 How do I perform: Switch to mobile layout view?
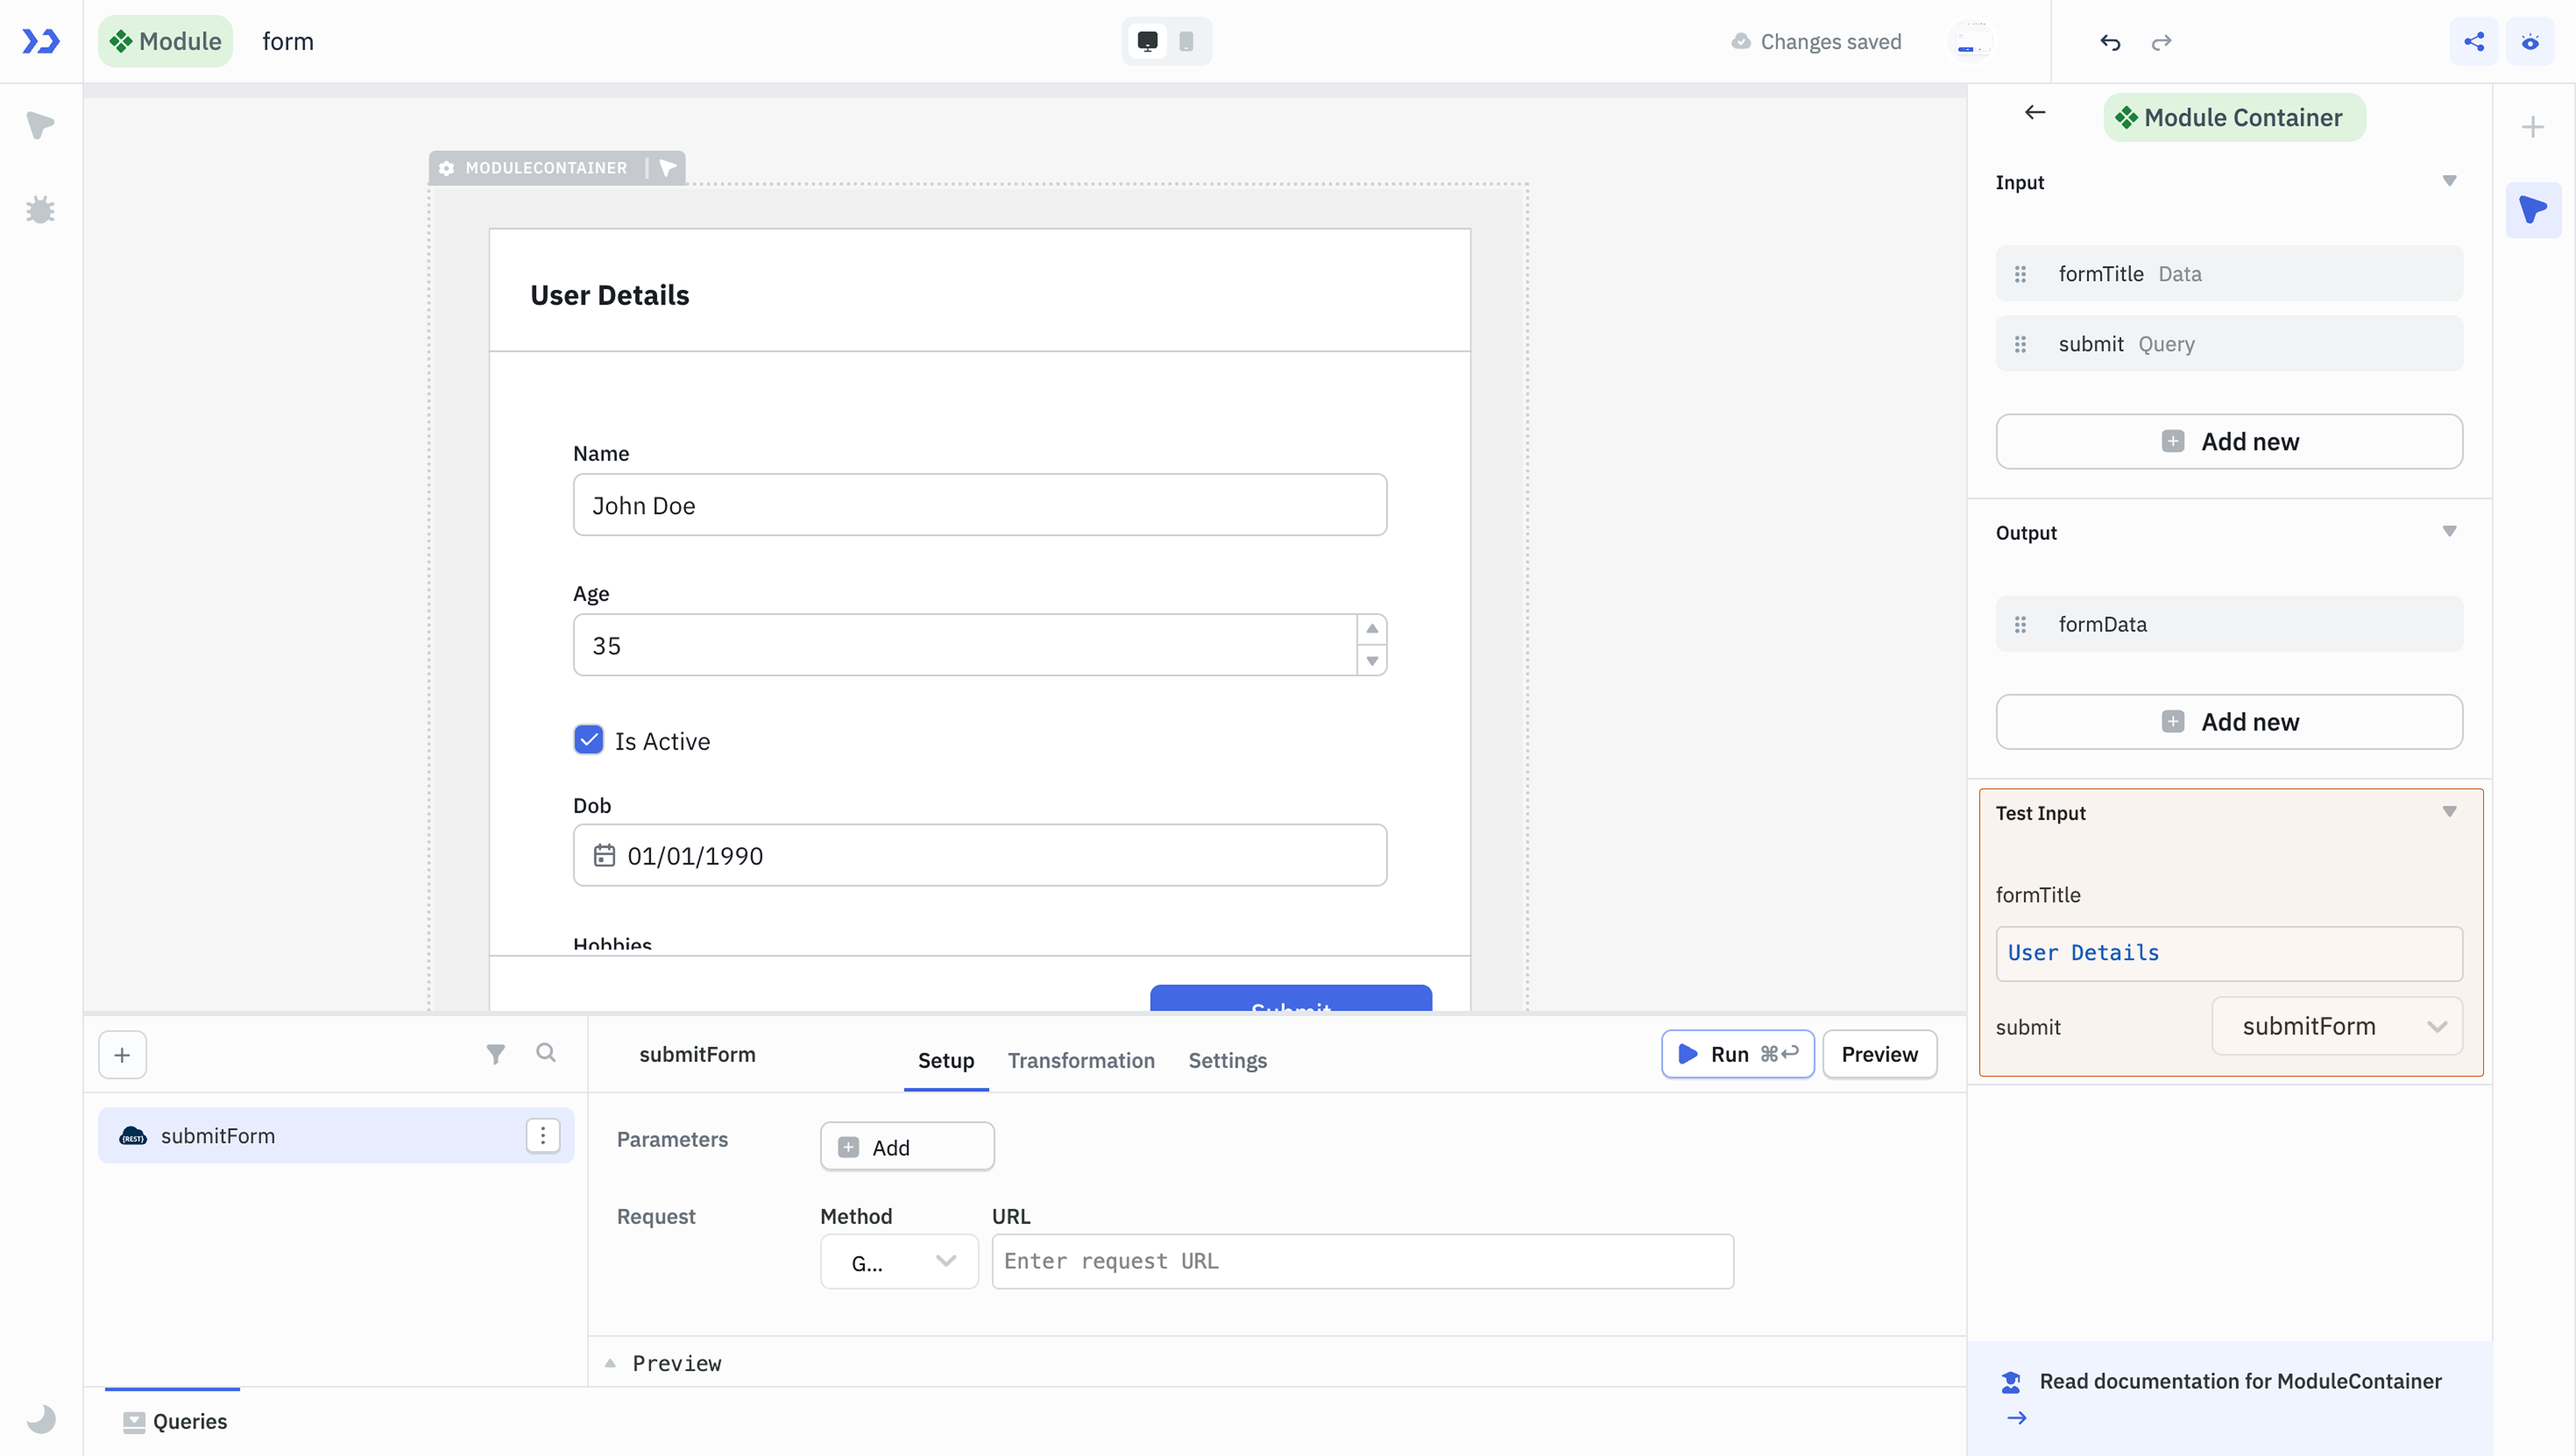click(x=1186, y=42)
